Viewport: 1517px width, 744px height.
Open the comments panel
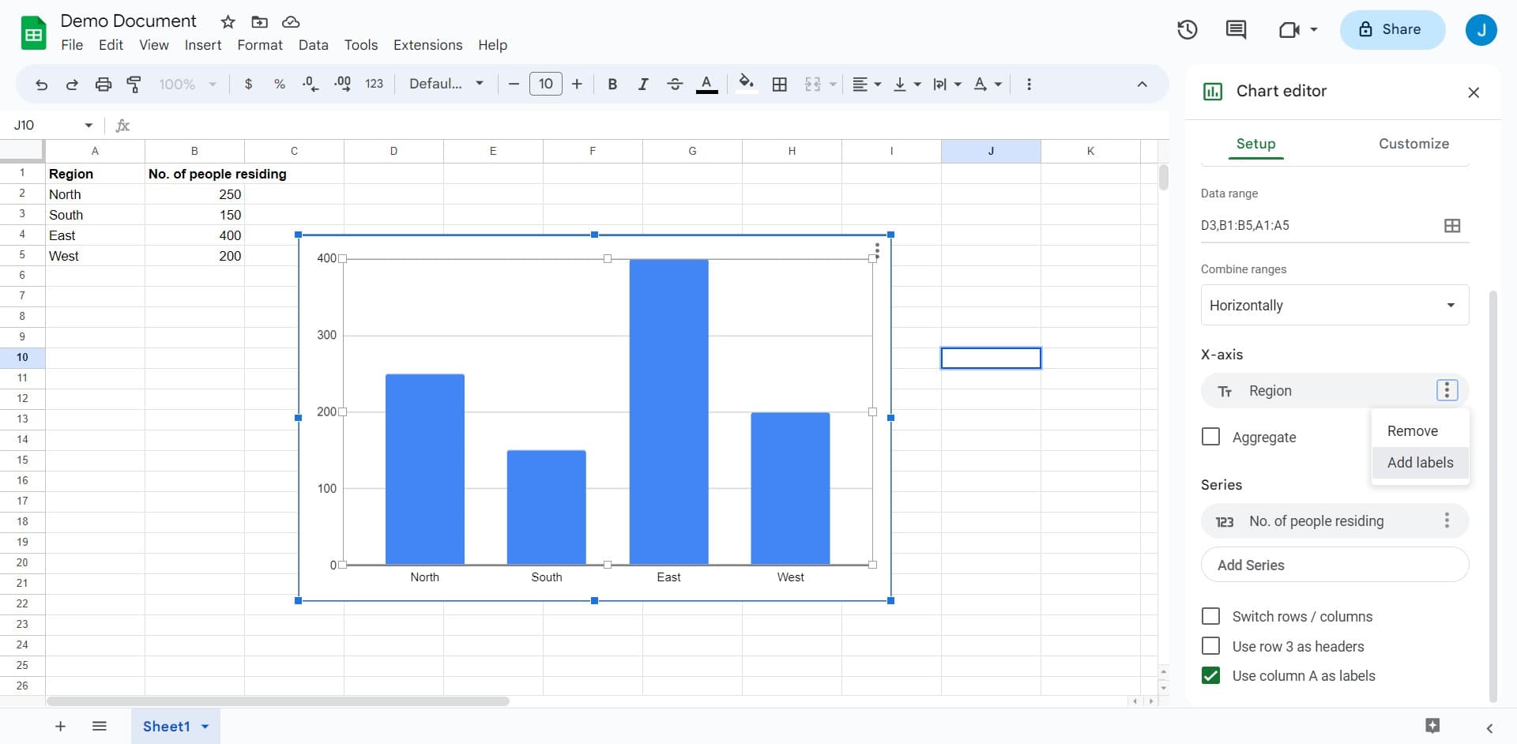coord(1237,29)
